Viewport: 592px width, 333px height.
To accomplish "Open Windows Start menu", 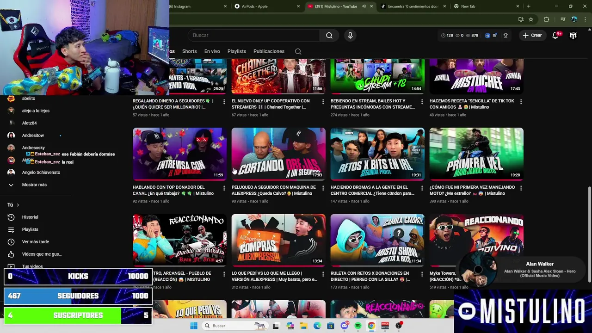I will 194,326.
